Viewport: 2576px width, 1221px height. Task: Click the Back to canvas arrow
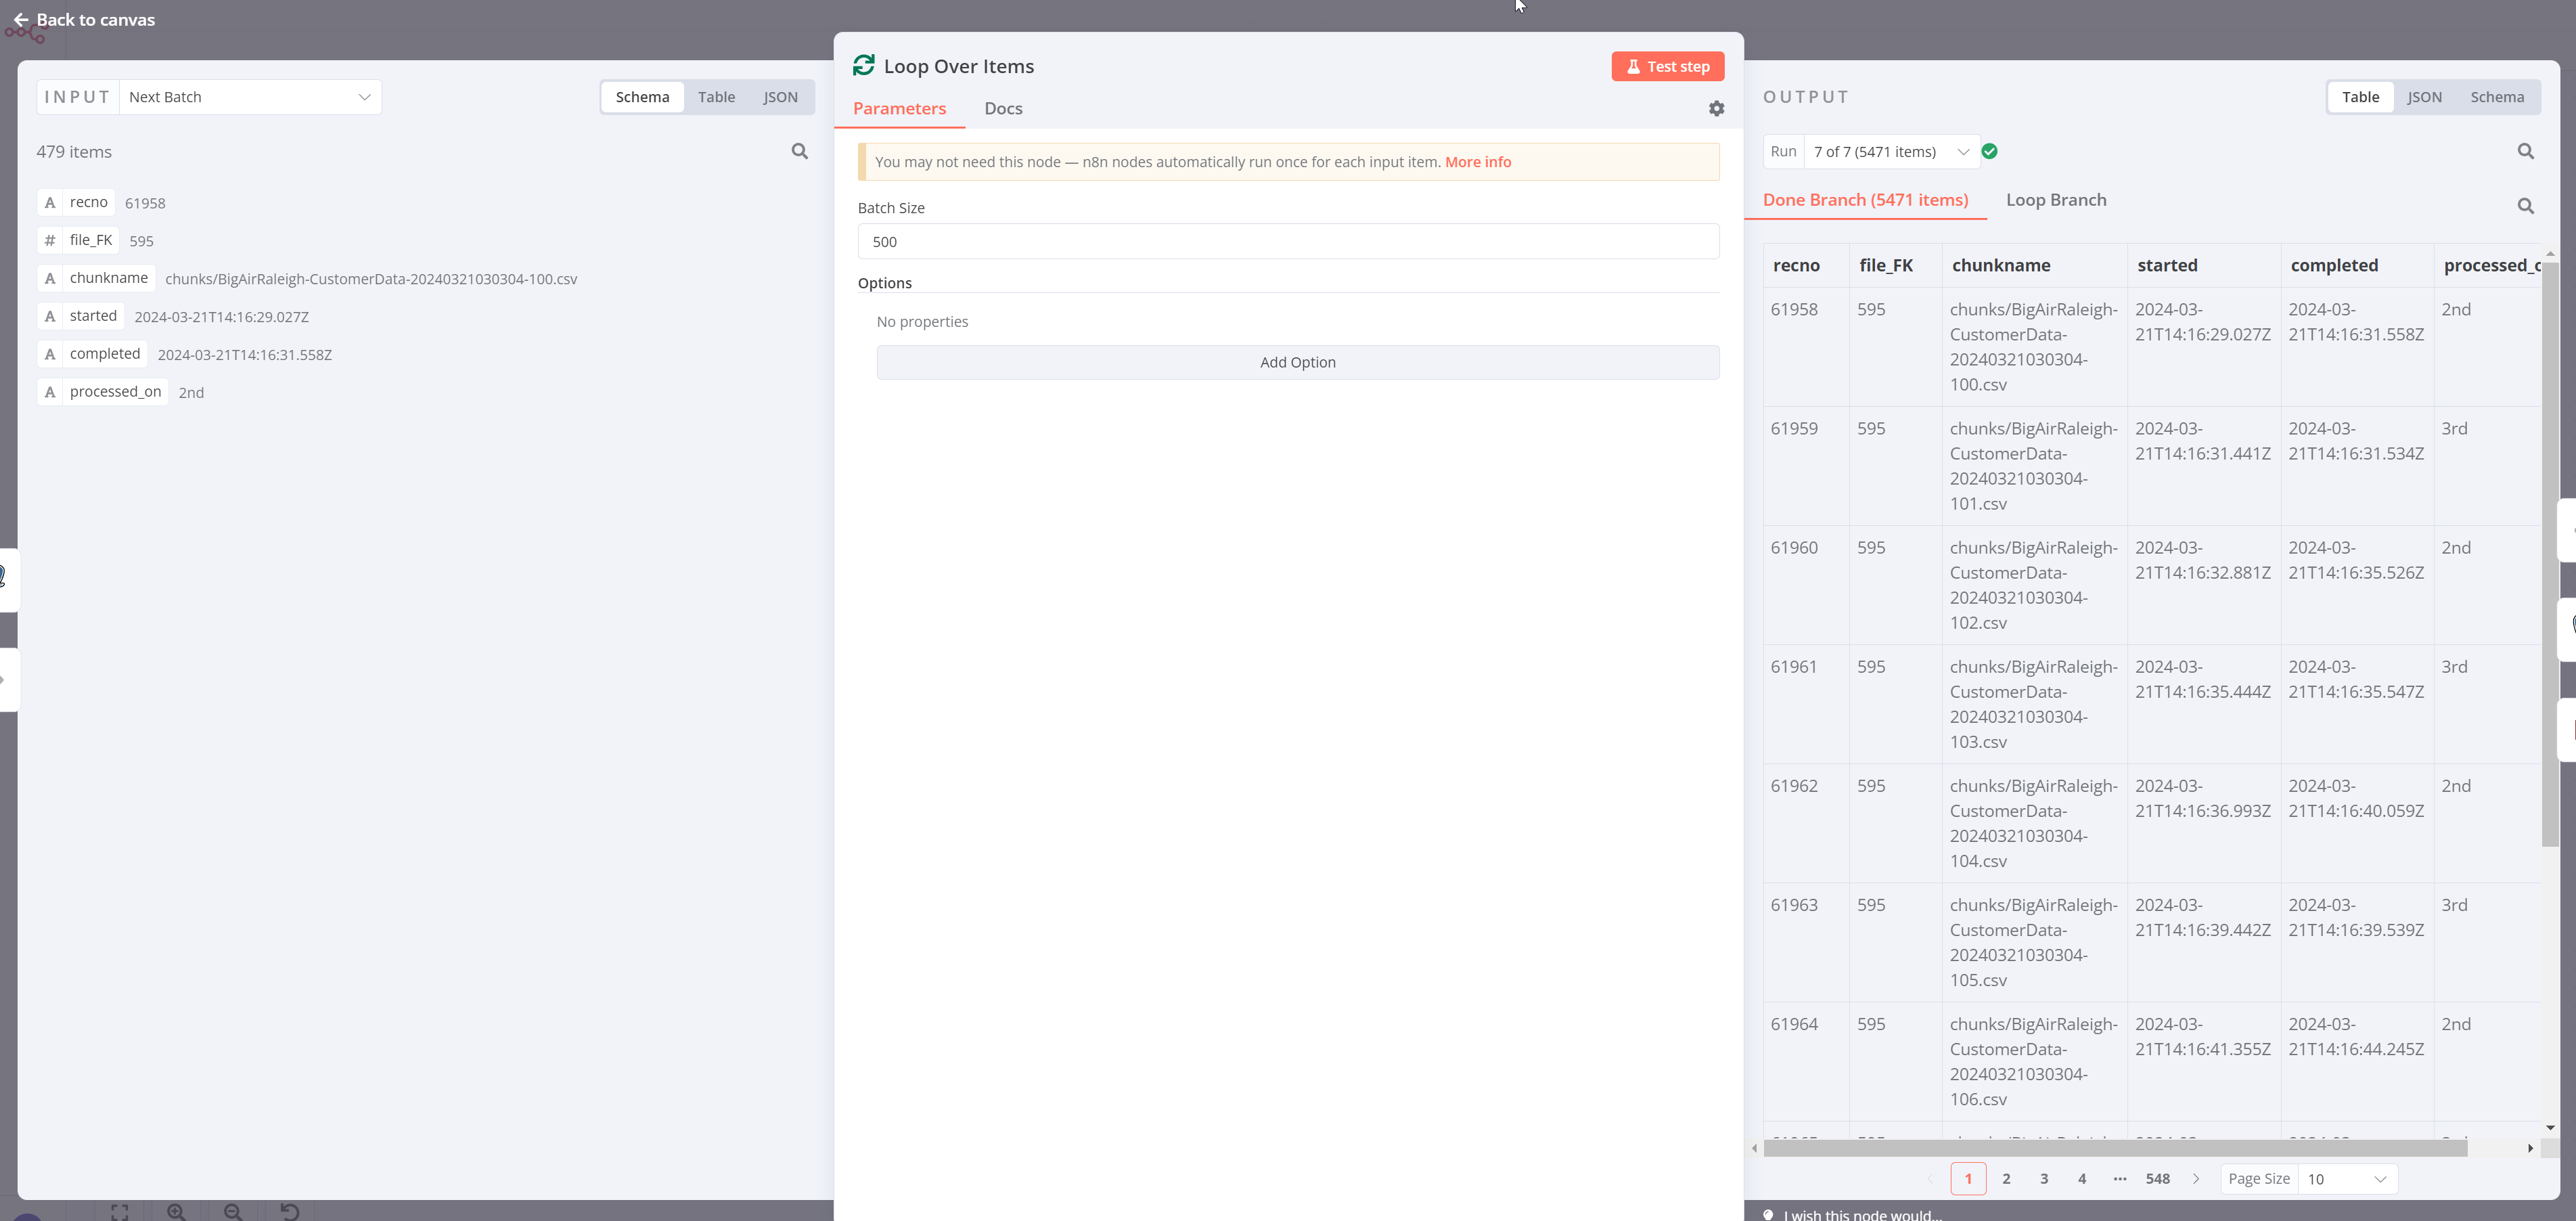pyautogui.click(x=21, y=20)
